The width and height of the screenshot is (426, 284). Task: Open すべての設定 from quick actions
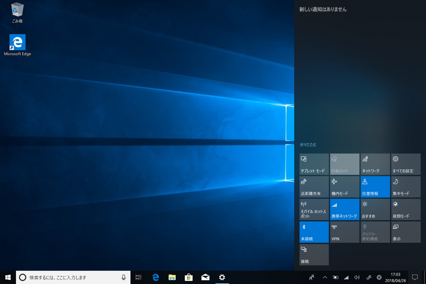[405, 164]
